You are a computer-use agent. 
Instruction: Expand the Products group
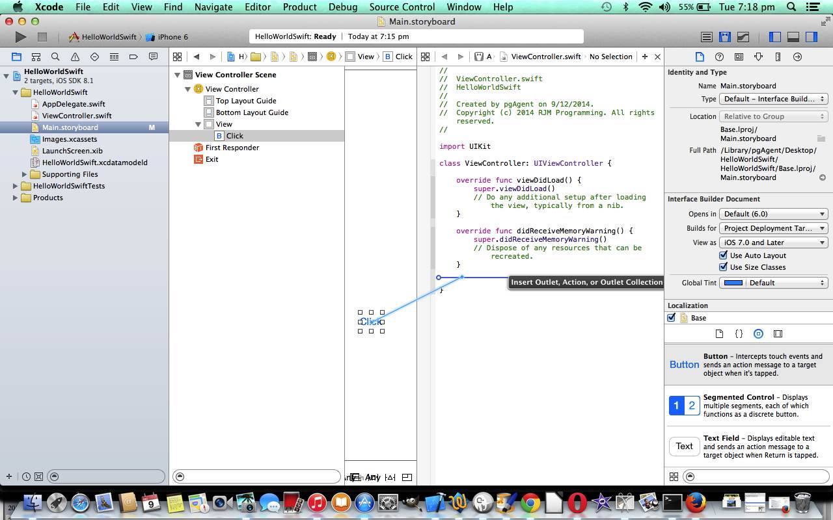pyautogui.click(x=16, y=198)
